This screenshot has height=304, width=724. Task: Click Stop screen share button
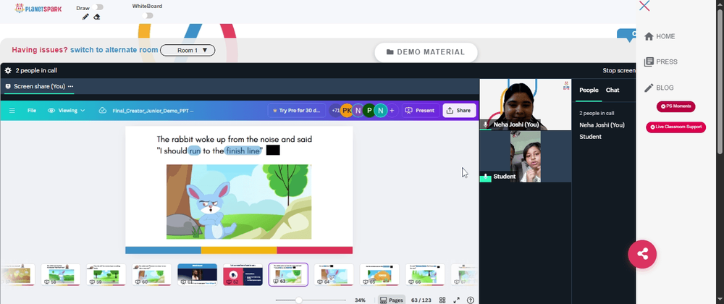point(619,71)
